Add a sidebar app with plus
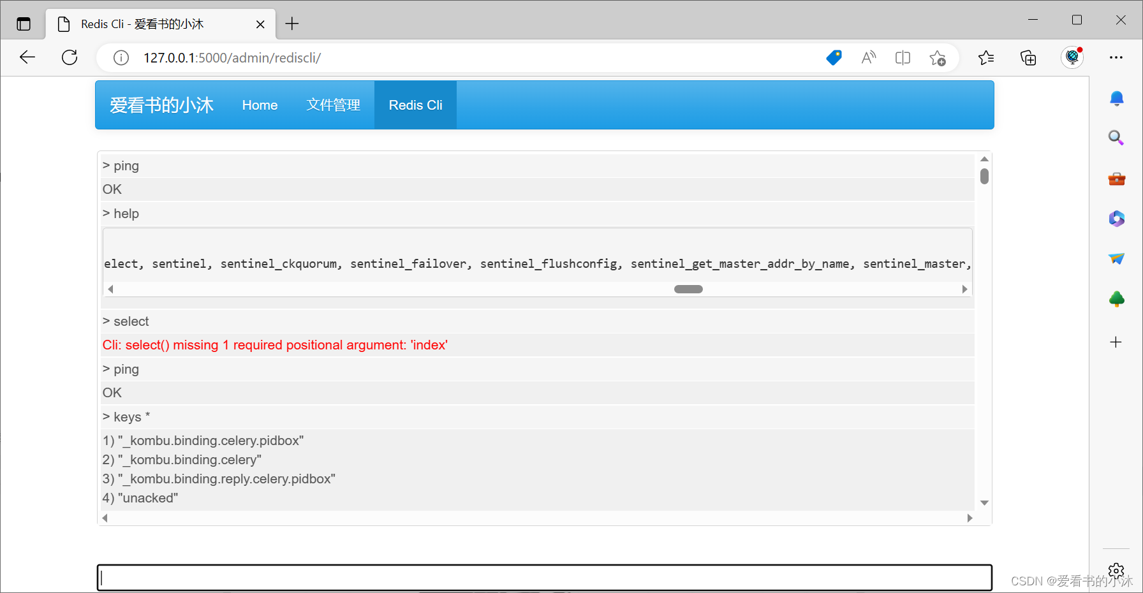Viewport: 1143px width, 593px height. click(1116, 342)
